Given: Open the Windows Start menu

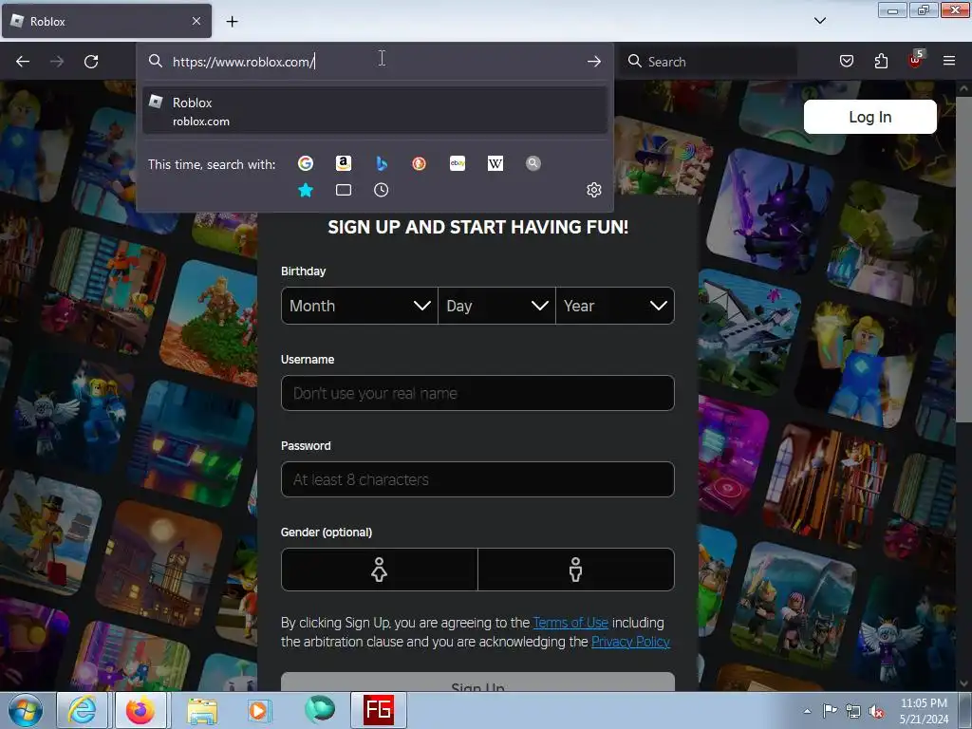Looking at the screenshot, I should click(x=26, y=710).
